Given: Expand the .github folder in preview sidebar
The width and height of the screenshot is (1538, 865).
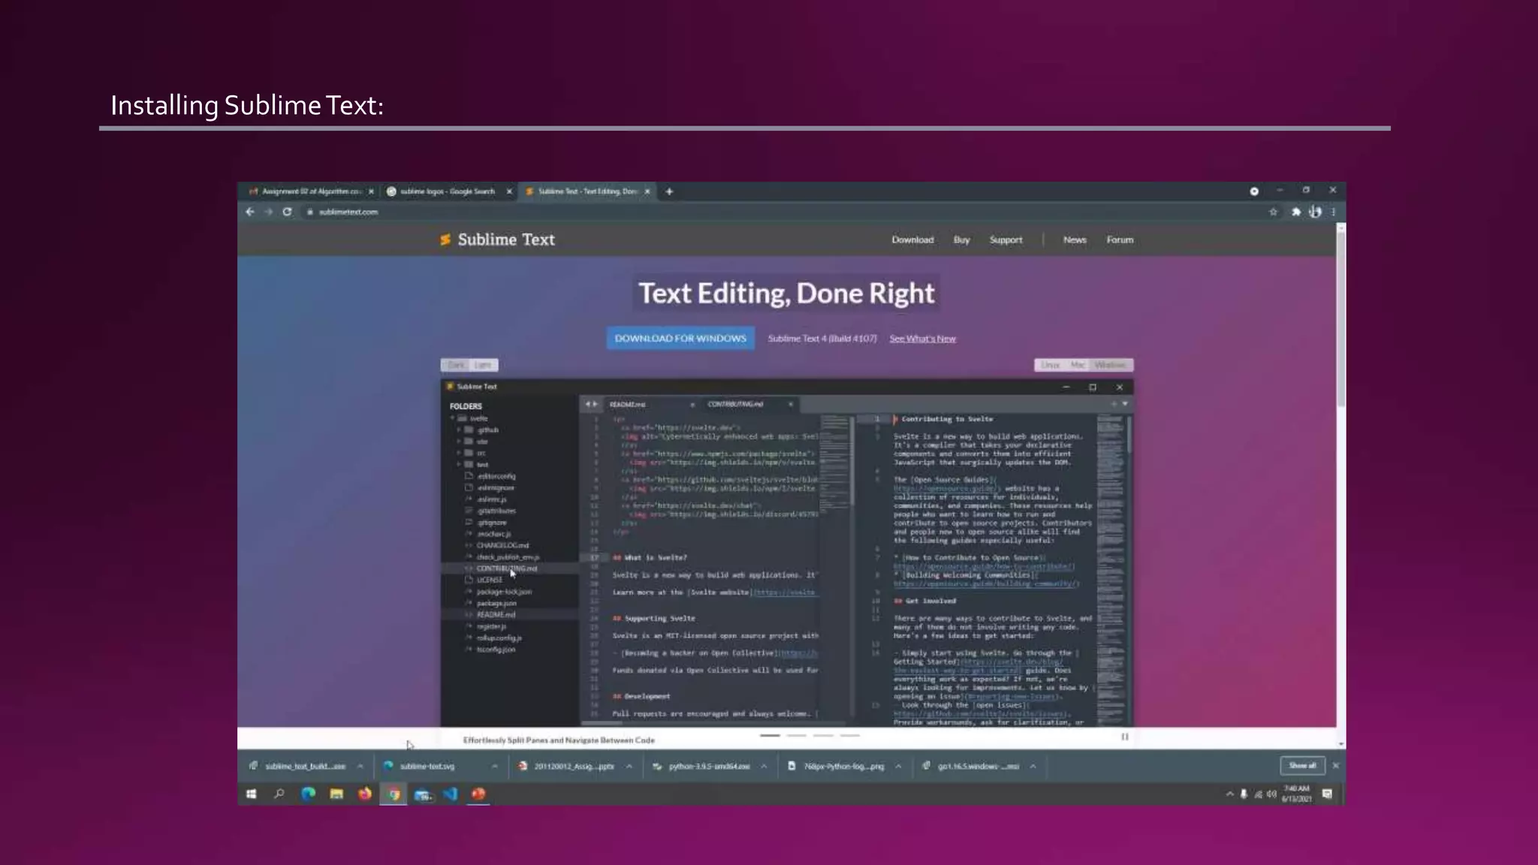Looking at the screenshot, I should tap(459, 430).
